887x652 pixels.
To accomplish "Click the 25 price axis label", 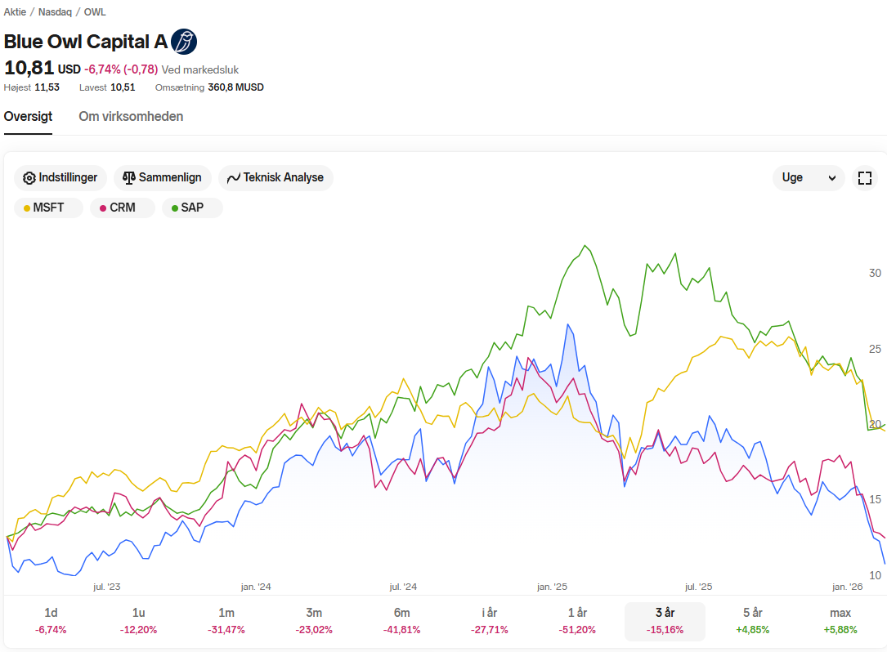I will [x=875, y=349].
